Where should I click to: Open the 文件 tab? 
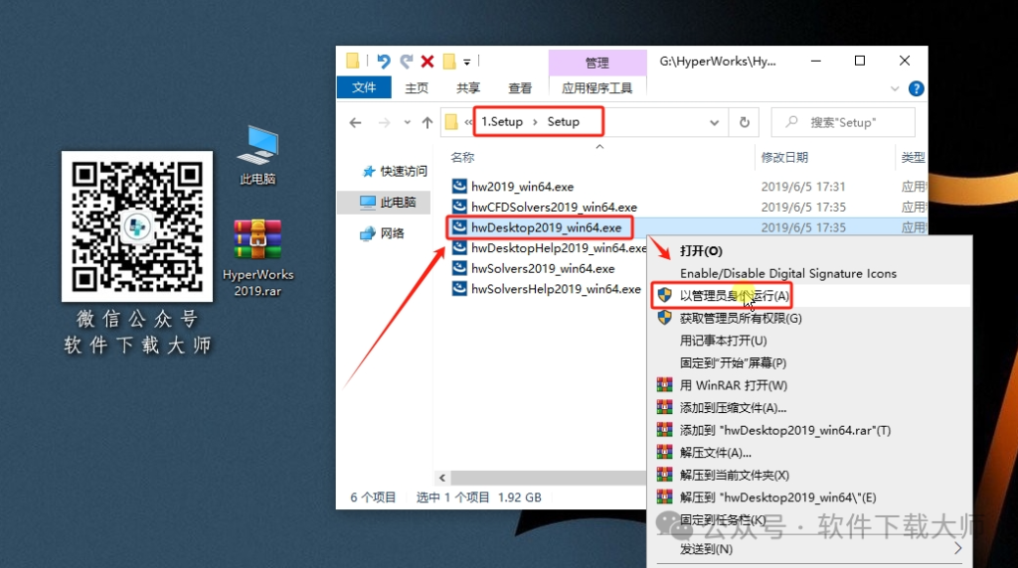coord(364,87)
